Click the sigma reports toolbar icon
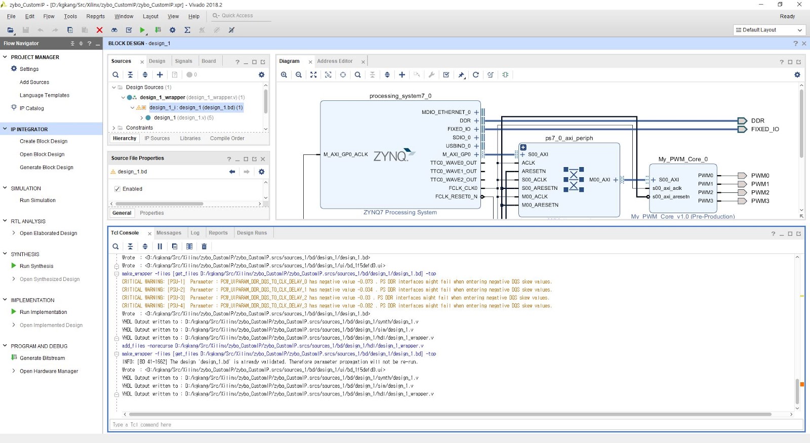The width and height of the screenshot is (810, 443). point(187,30)
